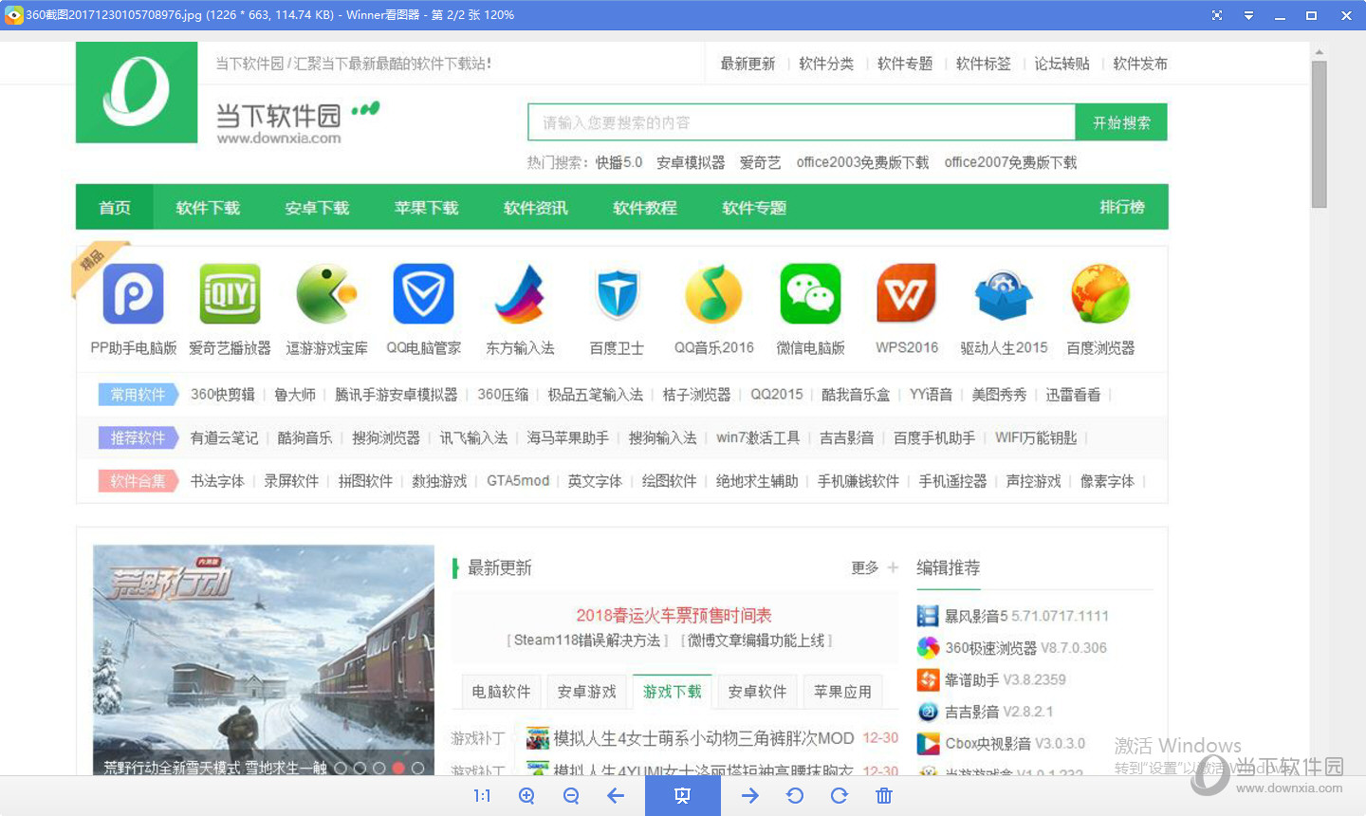1366x816 pixels.
Task: Switch to the 电脑软件 tab
Action: [x=501, y=692]
